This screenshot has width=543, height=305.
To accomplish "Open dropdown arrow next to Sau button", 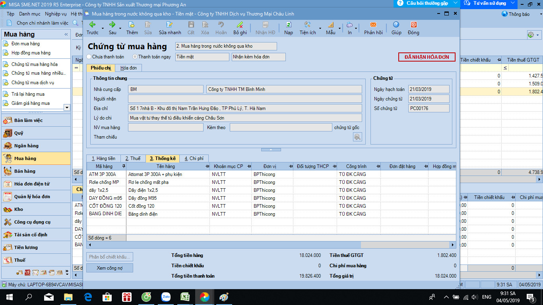I will point(121,29).
